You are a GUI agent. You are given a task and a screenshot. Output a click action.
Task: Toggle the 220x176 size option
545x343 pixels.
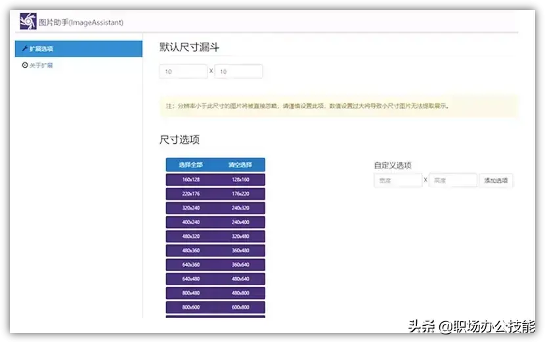(191, 194)
